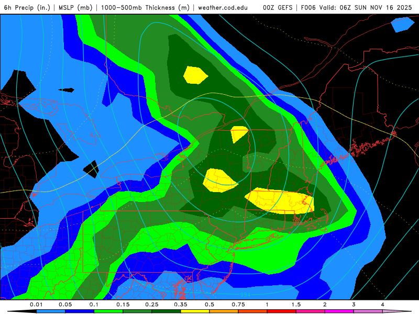Click the violet 3–4 legend swatch

pos(368,311)
